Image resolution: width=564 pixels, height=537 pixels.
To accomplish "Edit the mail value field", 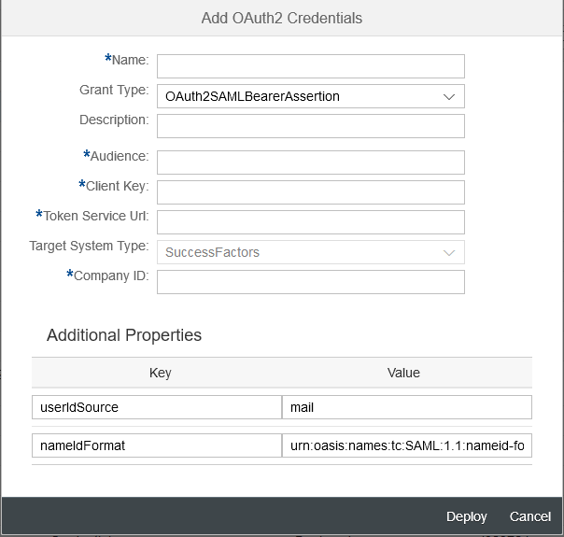I will coord(407,407).
